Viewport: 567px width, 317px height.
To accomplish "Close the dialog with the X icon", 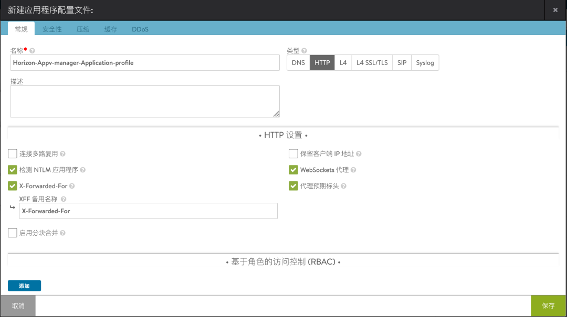I will pos(555,10).
